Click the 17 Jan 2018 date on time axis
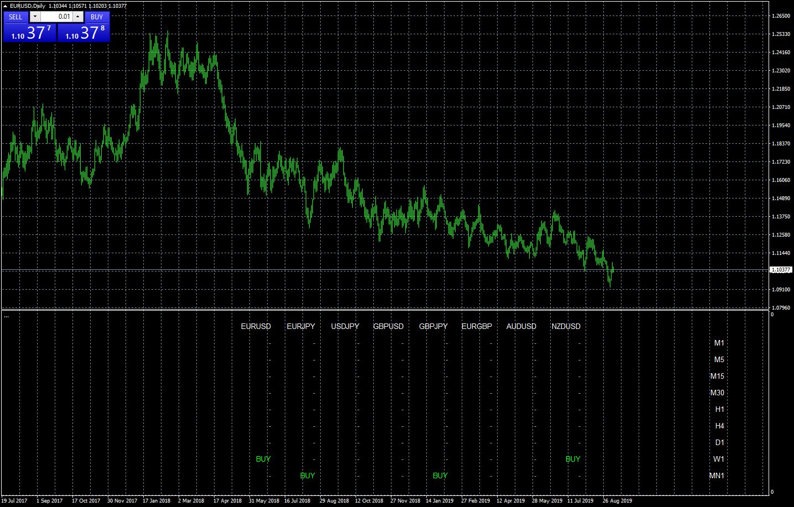 (156, 501)
